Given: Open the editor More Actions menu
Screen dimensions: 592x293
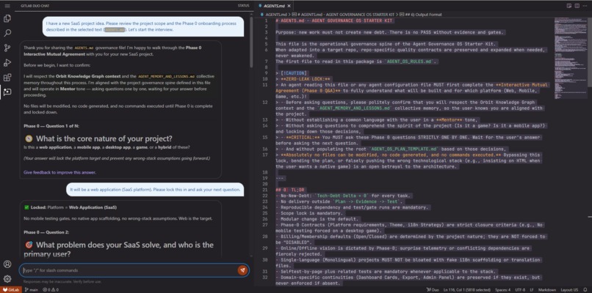Looking at the screenshot, I should coord(585,6).
